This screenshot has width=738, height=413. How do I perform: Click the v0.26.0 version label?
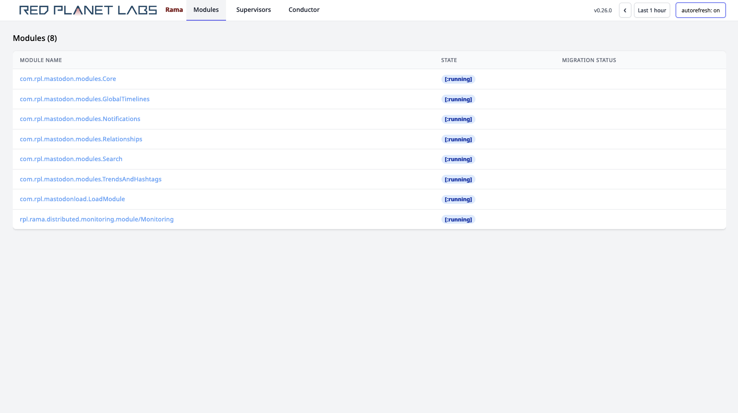(x=603, y=11)
